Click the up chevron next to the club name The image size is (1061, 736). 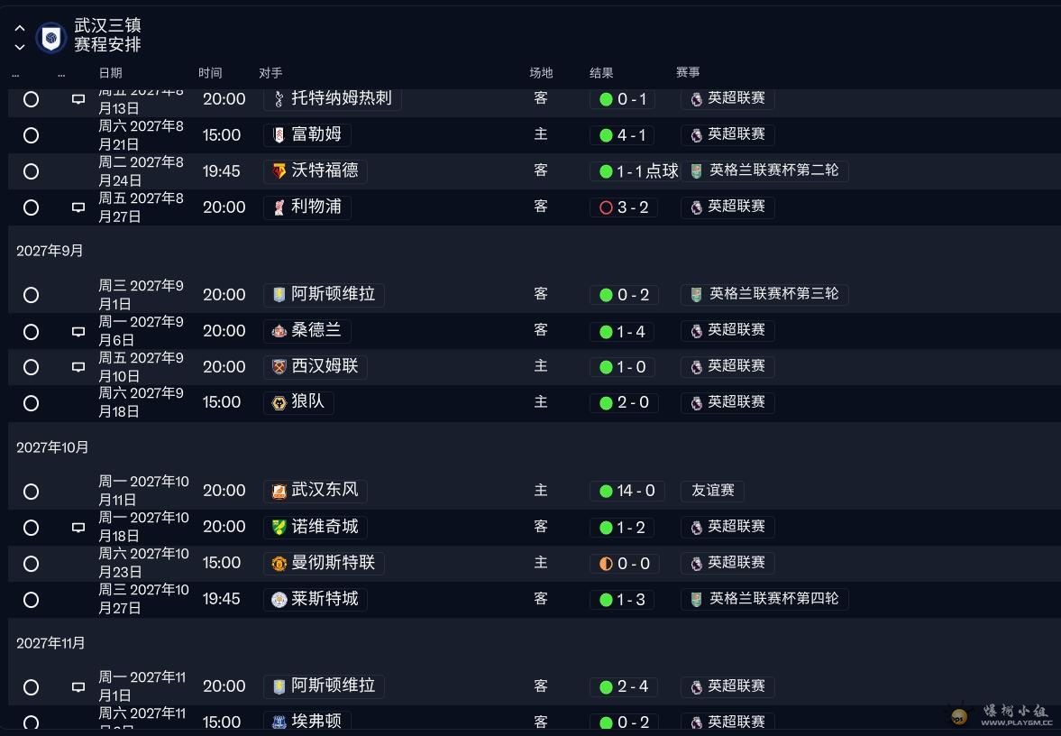coord(20,29)
